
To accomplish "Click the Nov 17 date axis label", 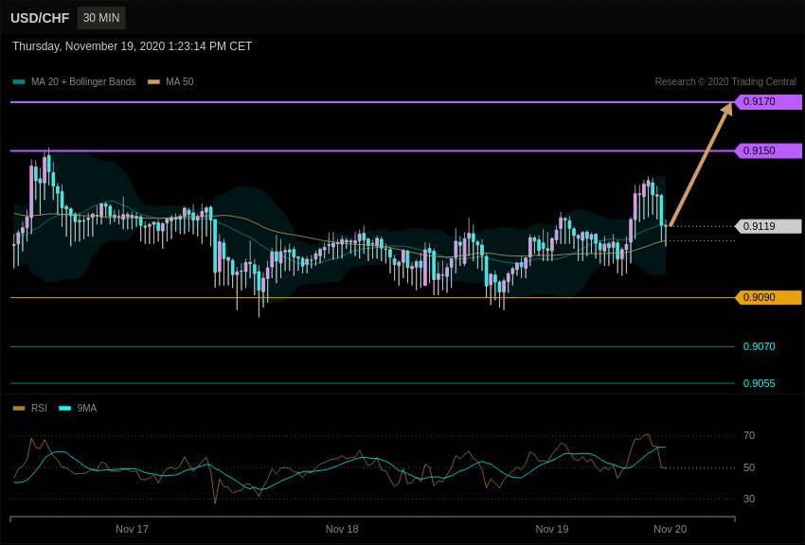I will 132,529.
